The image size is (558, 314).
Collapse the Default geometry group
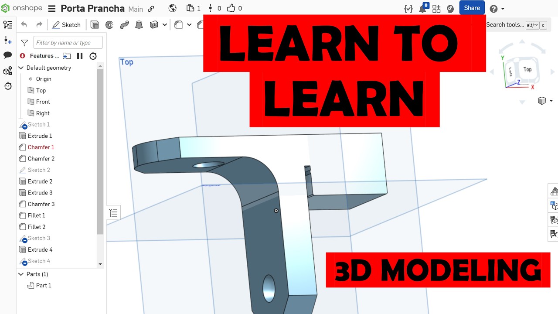[x=21, y=68]
